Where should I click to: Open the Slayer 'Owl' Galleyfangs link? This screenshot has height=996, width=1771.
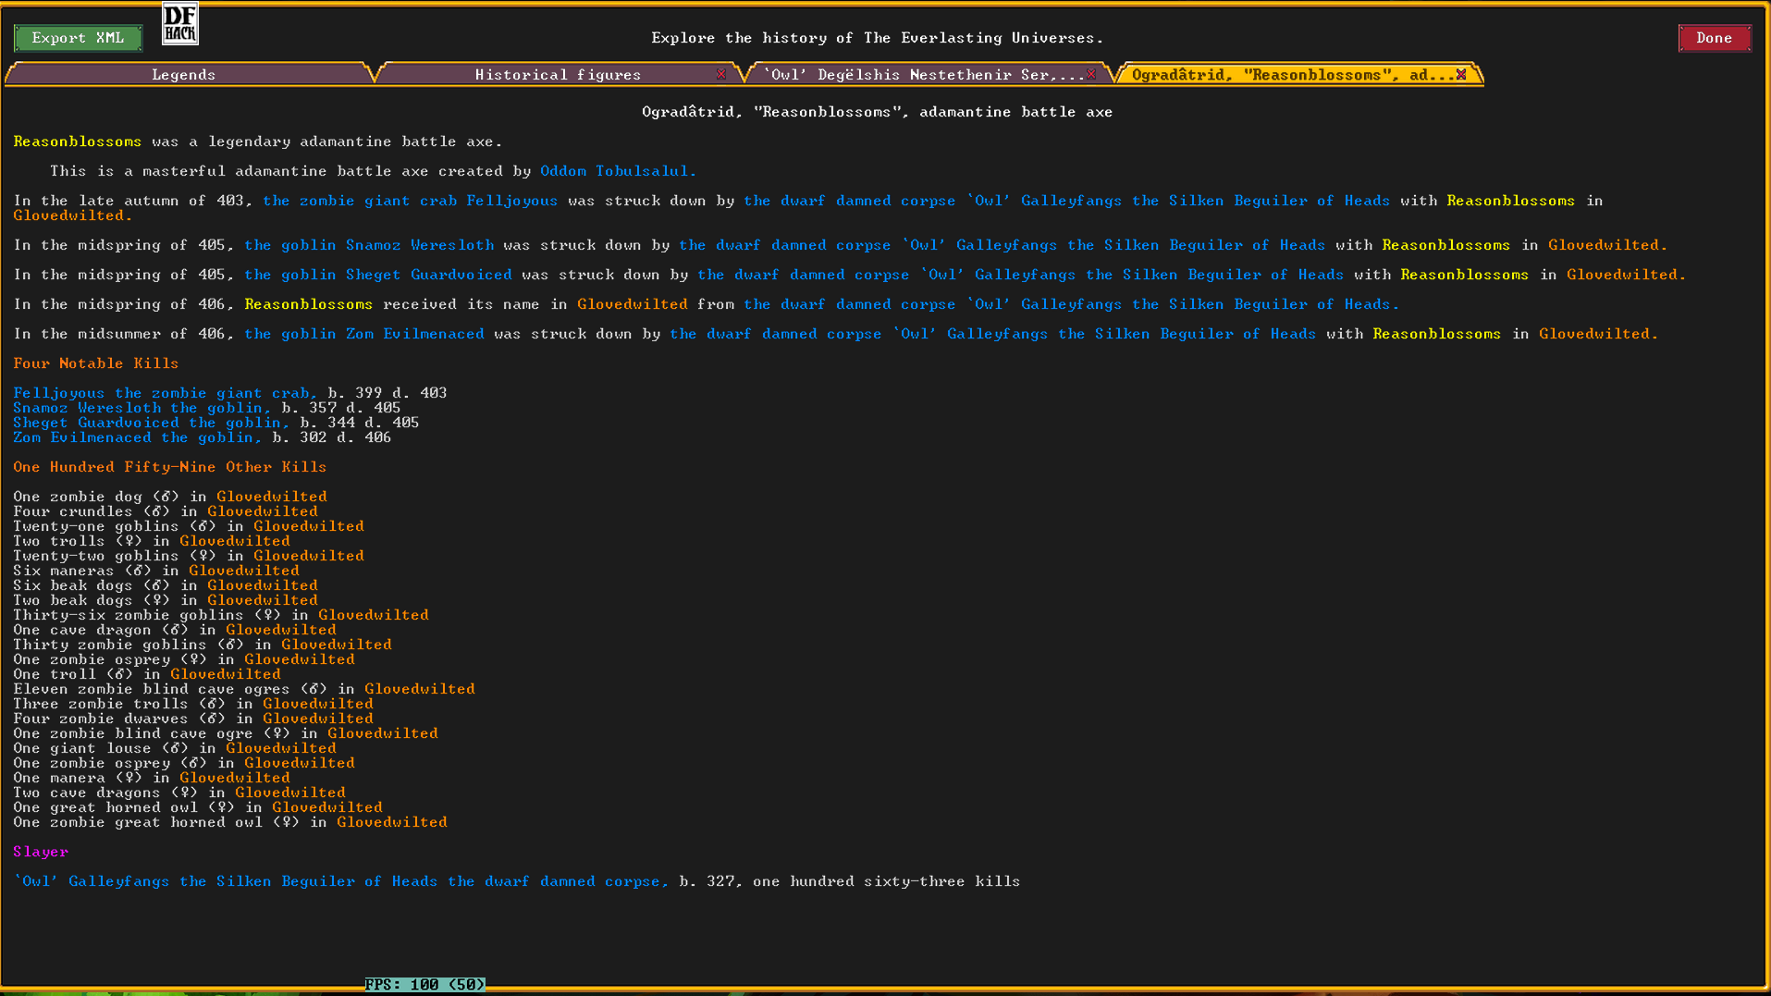pyautogui.click(x=341, y=881)
